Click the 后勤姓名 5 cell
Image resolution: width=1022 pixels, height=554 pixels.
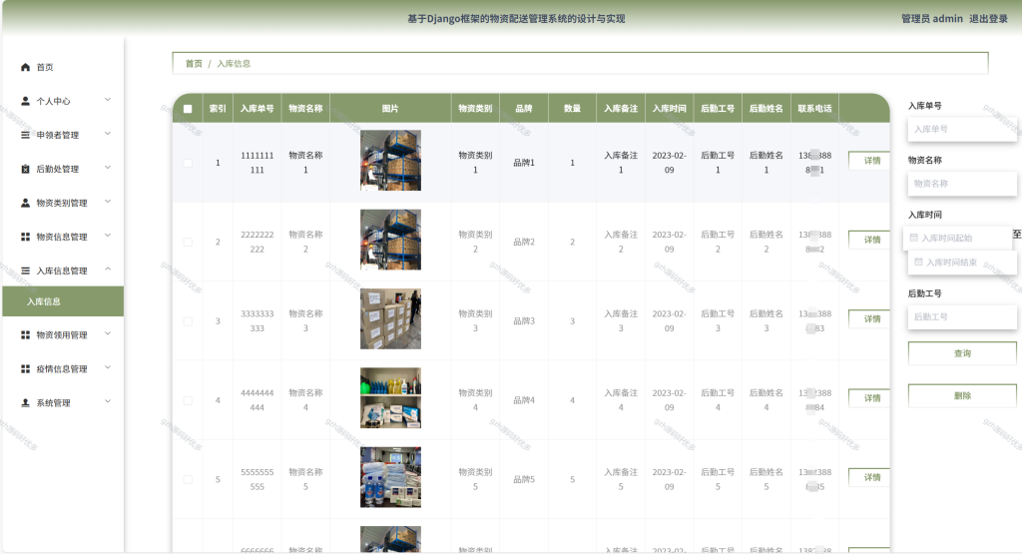point(766,480)
